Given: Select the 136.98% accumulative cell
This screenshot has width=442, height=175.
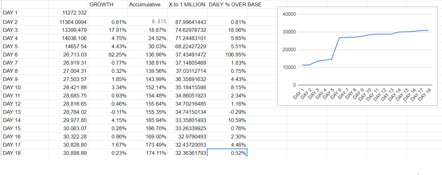Looking at the screenshot, I should click(148, 55).
